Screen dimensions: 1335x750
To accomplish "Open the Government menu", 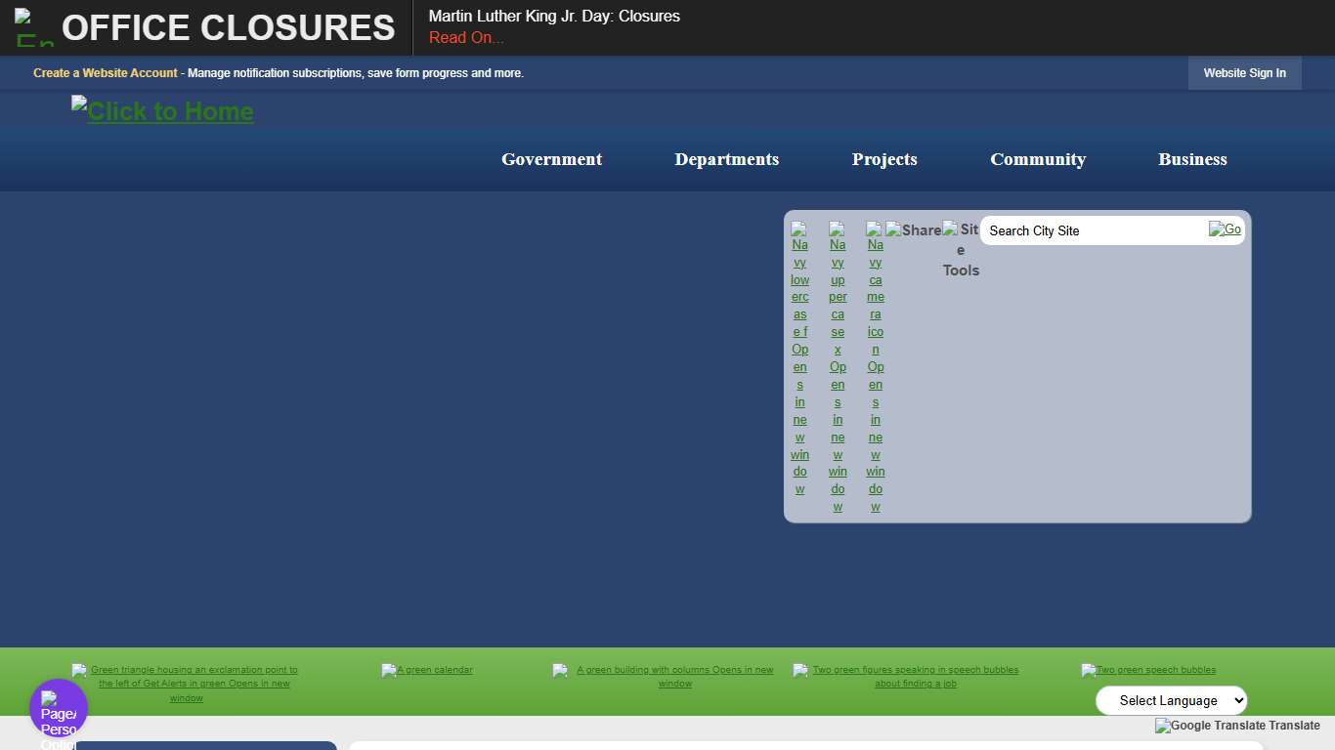I will tap(551, 159).
